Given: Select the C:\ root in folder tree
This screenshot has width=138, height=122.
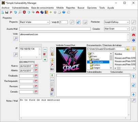Looking at the screenshot, I should [x=93, y=54].
